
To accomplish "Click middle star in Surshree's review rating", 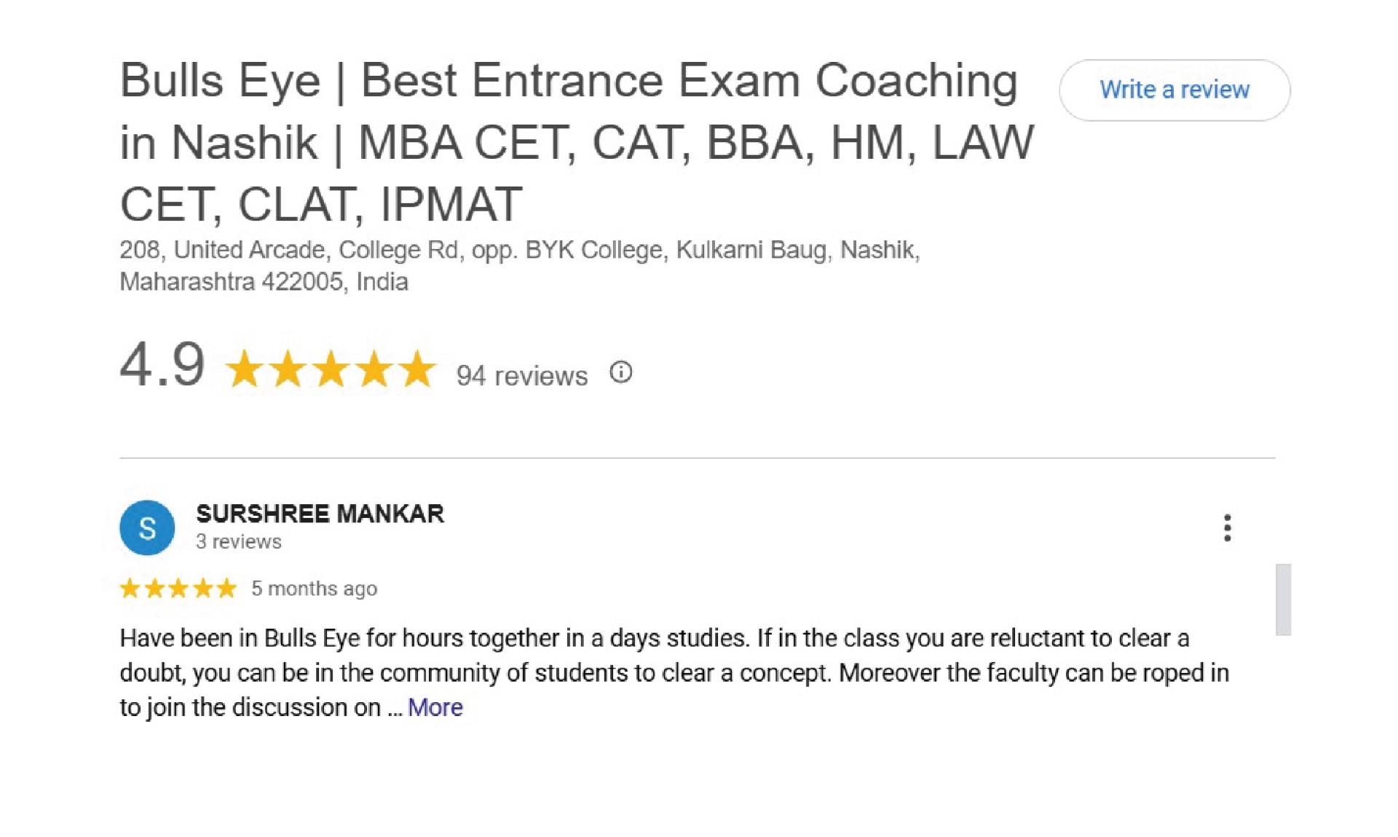I will click(x=178, y=588).
